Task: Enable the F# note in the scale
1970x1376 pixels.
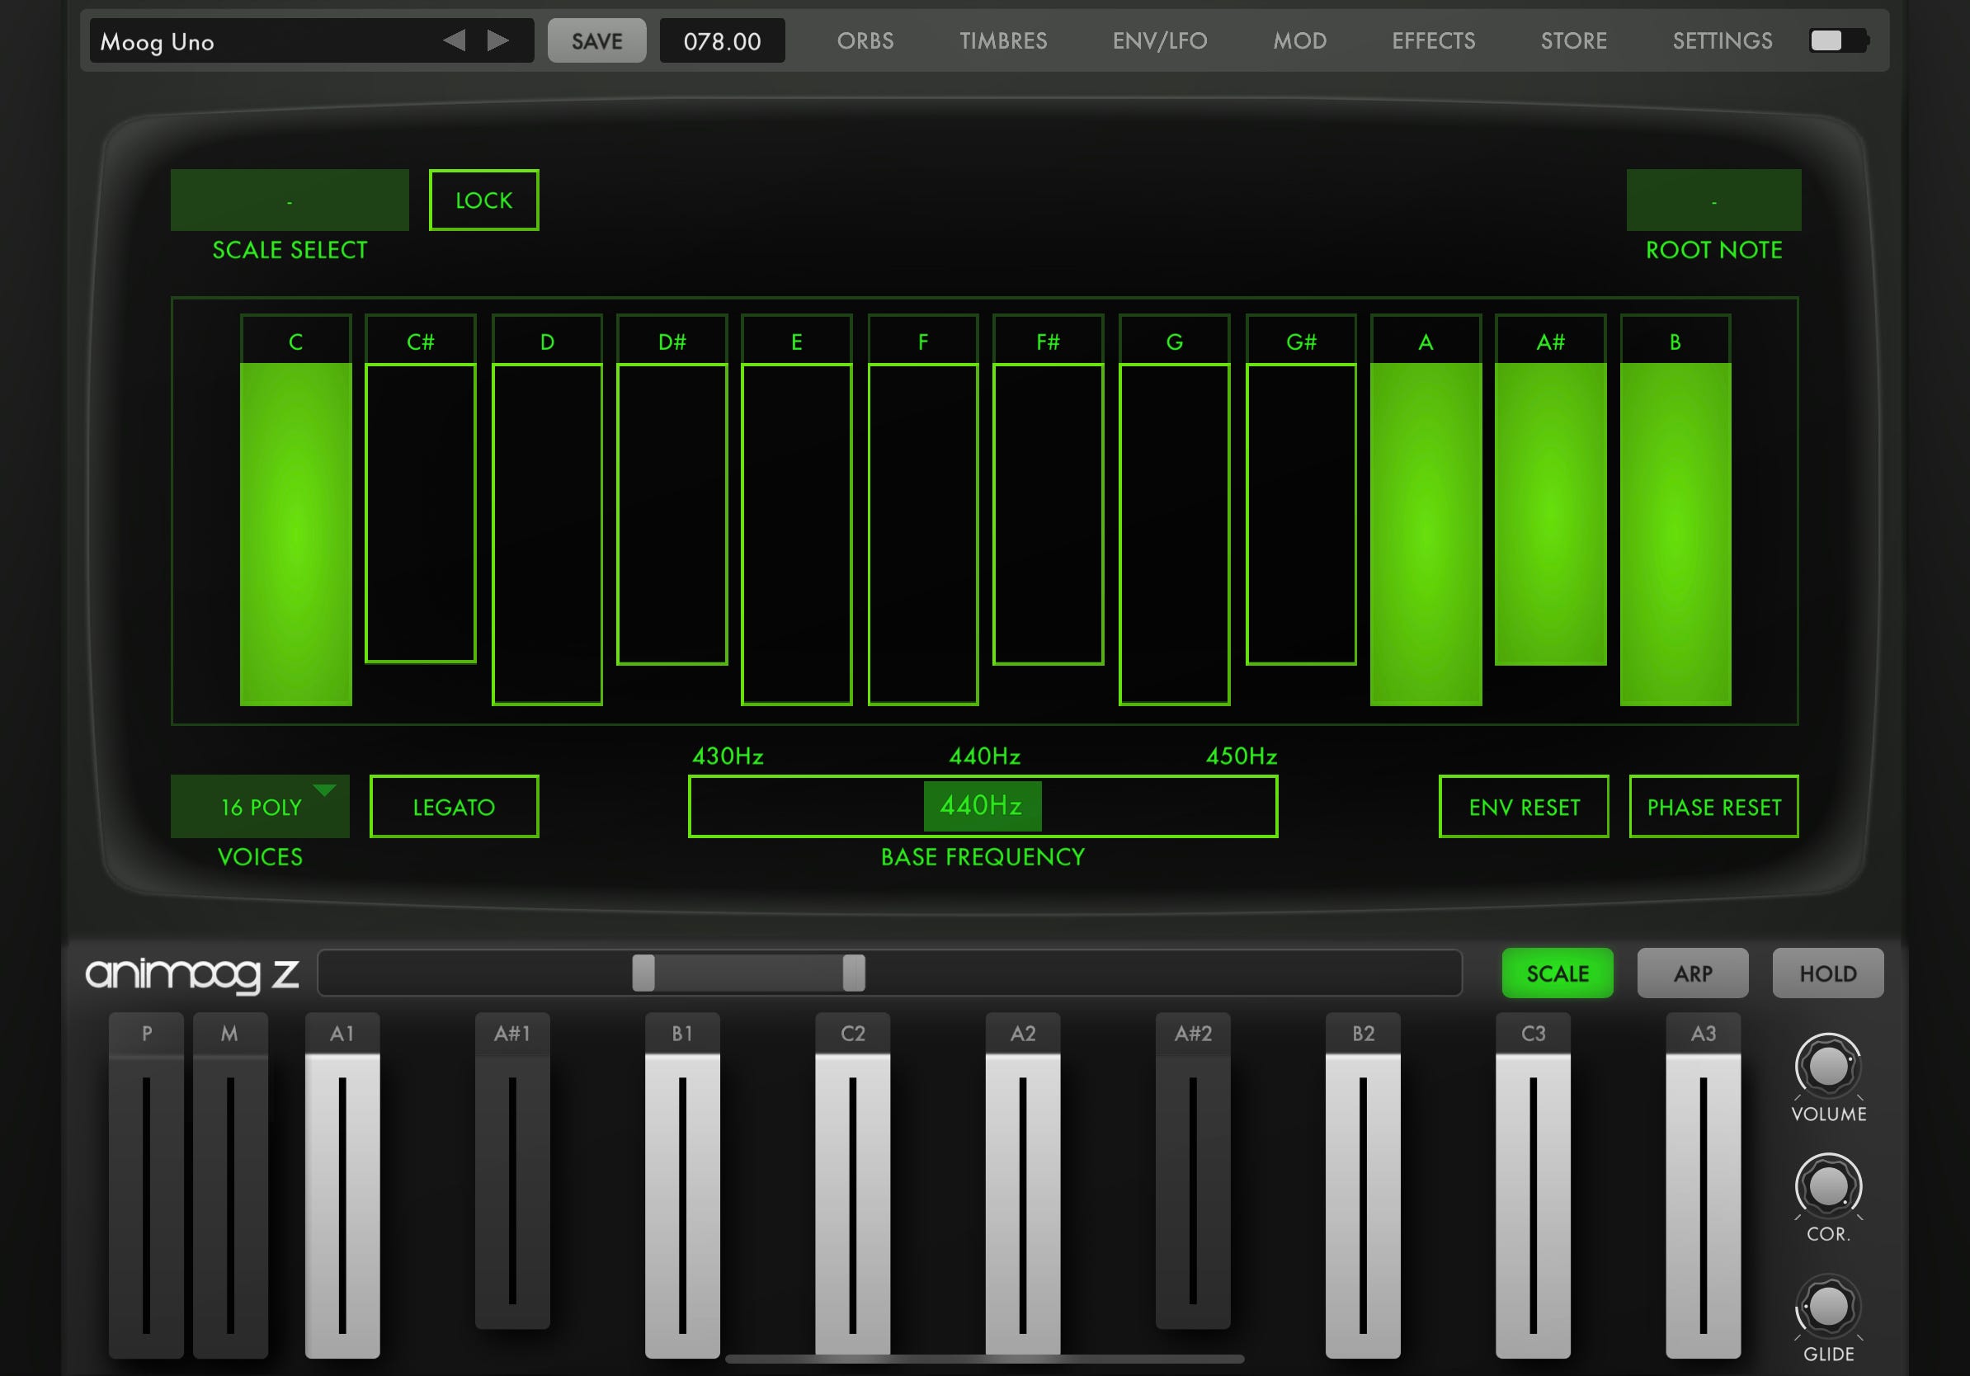Action: point(1048,489)
